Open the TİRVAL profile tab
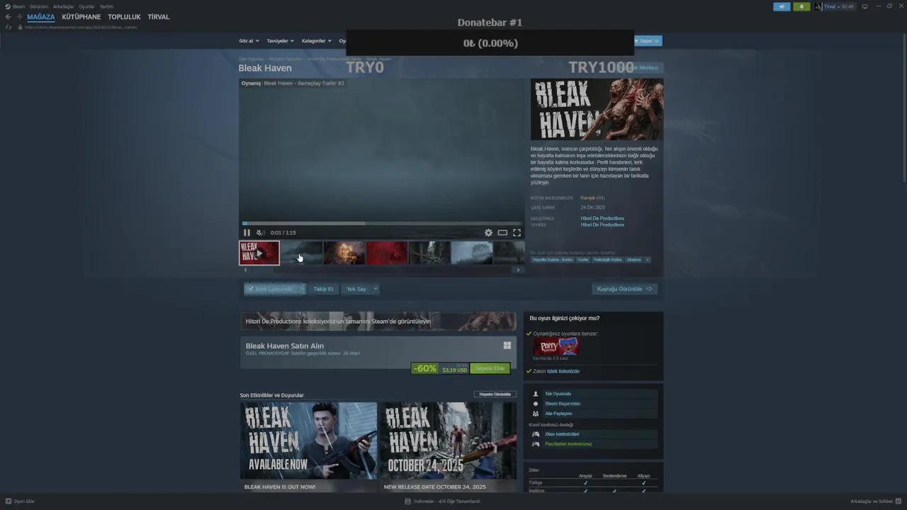The height and width of the screenshot is (510, 907). click(159, 17)
